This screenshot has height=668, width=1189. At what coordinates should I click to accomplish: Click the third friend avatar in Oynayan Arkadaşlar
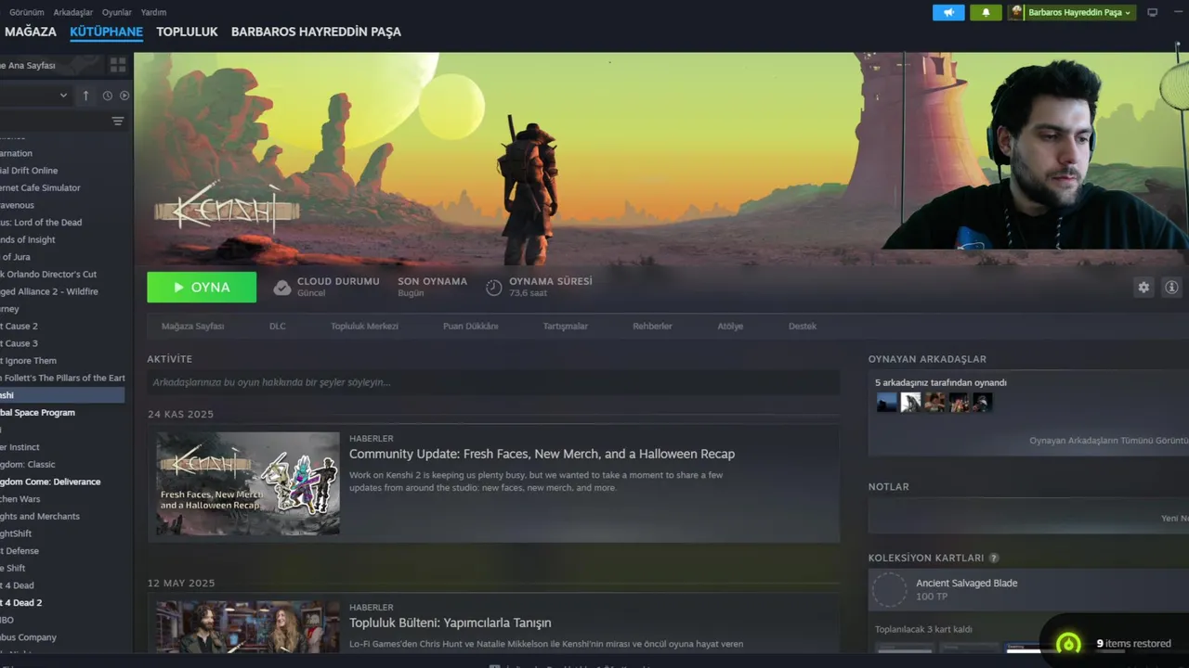[x=934, y=402]
